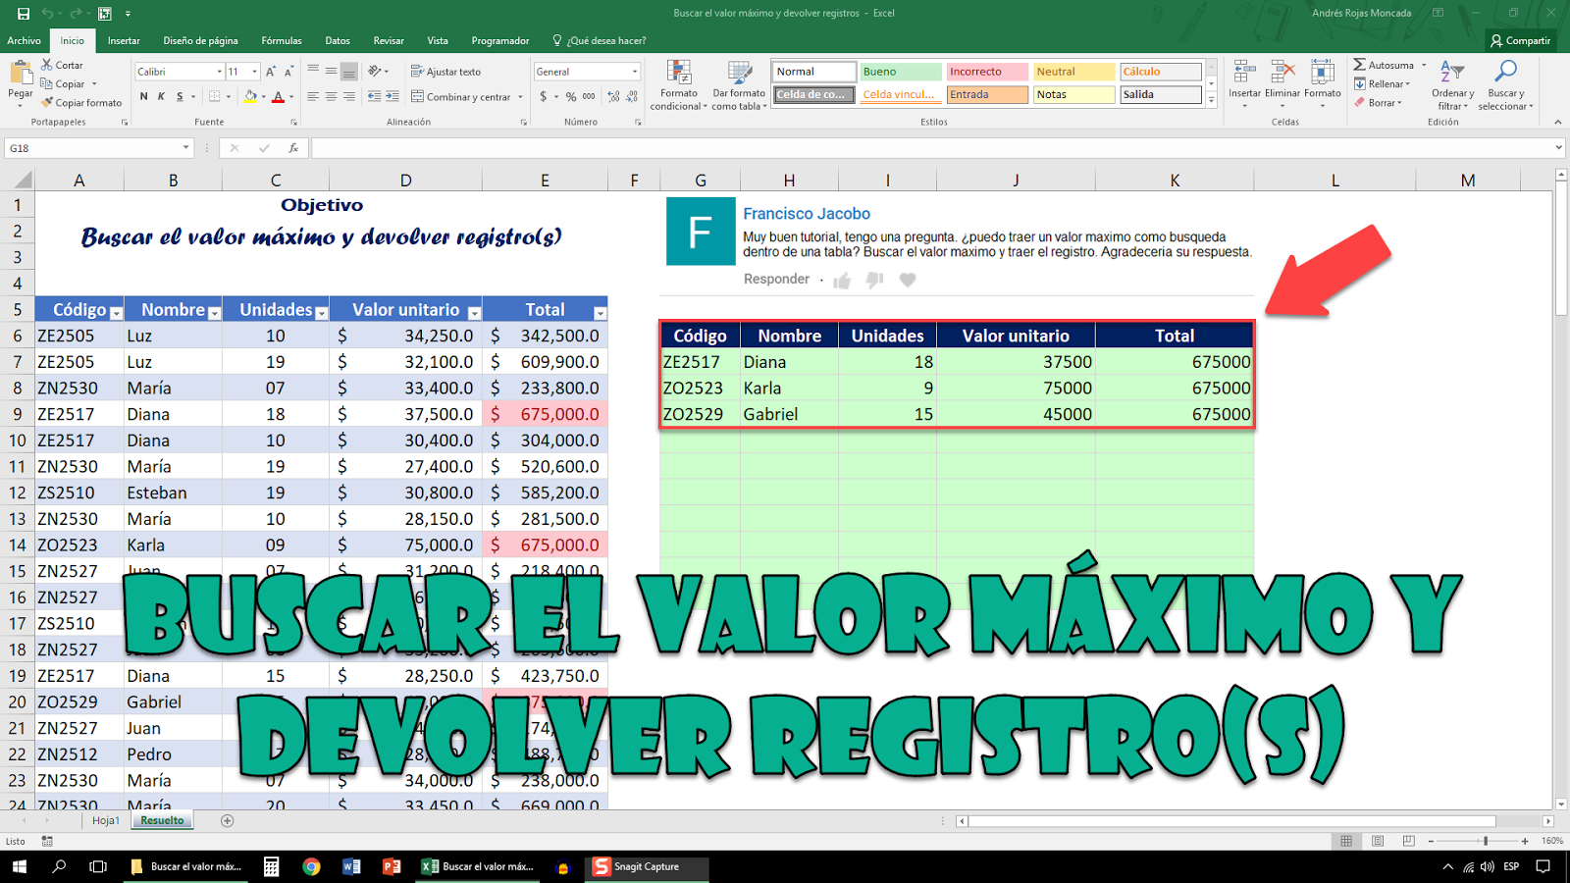The image size is (1570, 883).
Task: Click the Responder link in the comment
Action: coord(775,279)
